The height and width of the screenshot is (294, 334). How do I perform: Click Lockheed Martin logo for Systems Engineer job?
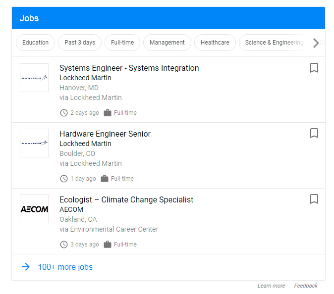34,78
